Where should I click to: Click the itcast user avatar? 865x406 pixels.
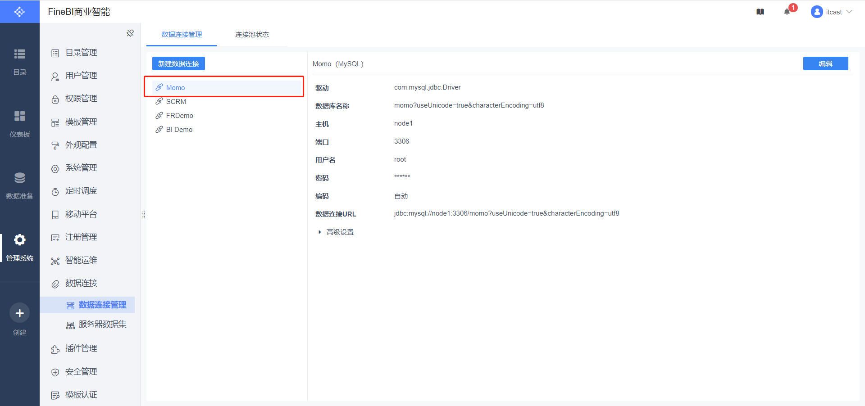[x=817, y=12]
